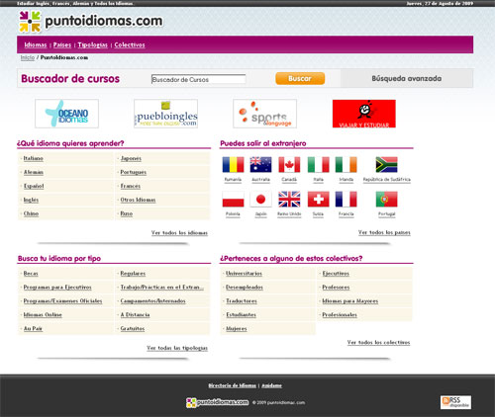Screen dimensions: 495x417
Task: Focus the Buscador de Cursos search field
Action: (198, 79)
